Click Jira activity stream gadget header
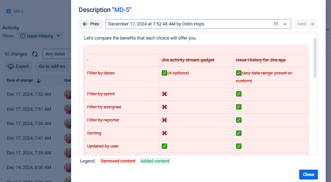The image size is (331, 182). (x=188, y=60)
